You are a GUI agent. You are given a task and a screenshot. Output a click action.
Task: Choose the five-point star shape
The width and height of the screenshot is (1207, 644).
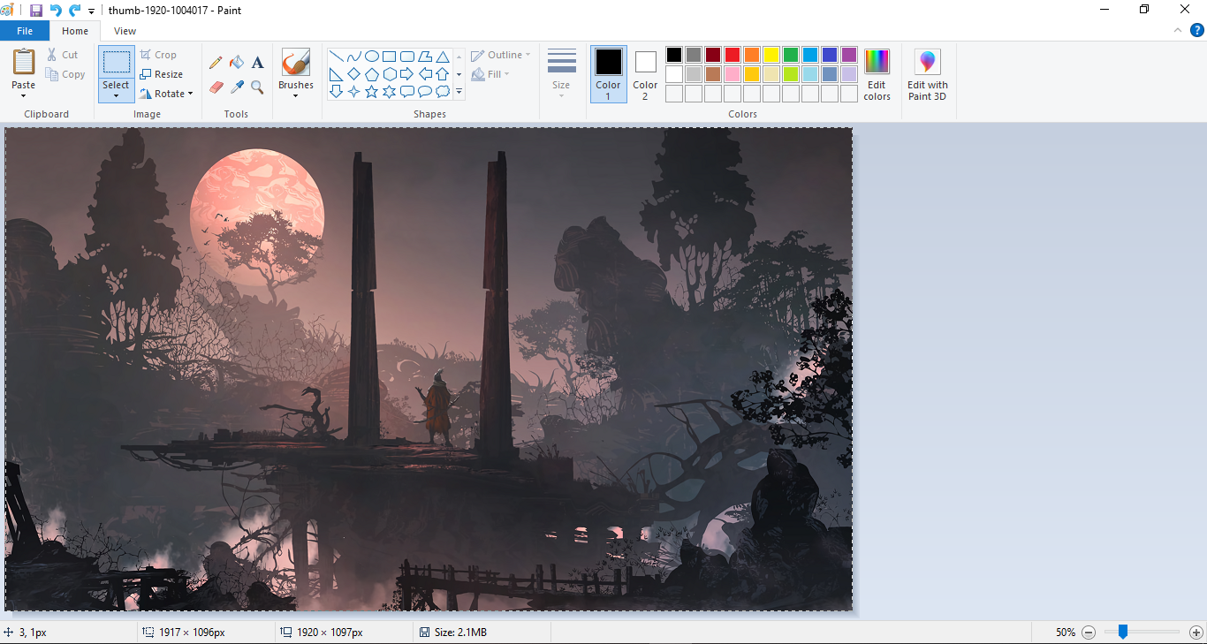(371, 92)
